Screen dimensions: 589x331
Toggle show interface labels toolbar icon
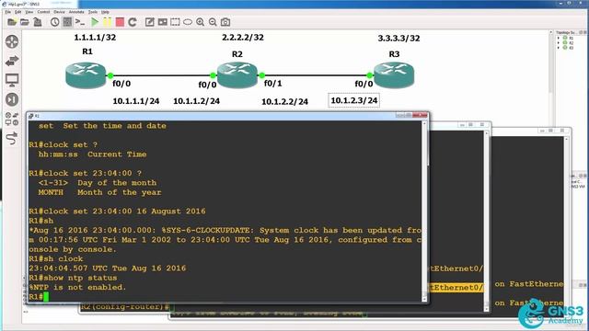(67, 22)
